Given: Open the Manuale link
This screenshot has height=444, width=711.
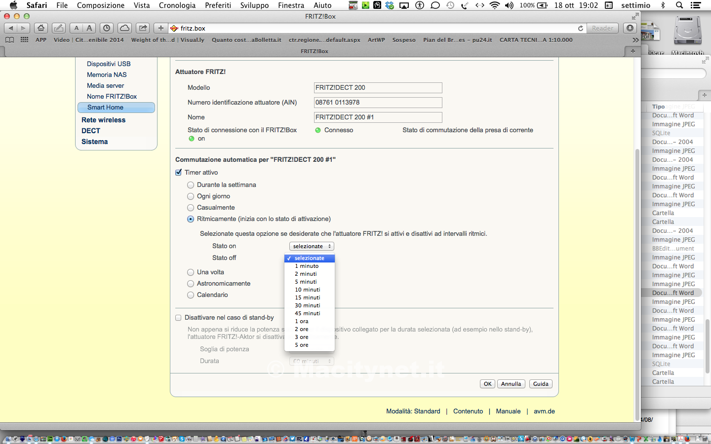Looking at the screenshot, I should [x=508, y=411].
